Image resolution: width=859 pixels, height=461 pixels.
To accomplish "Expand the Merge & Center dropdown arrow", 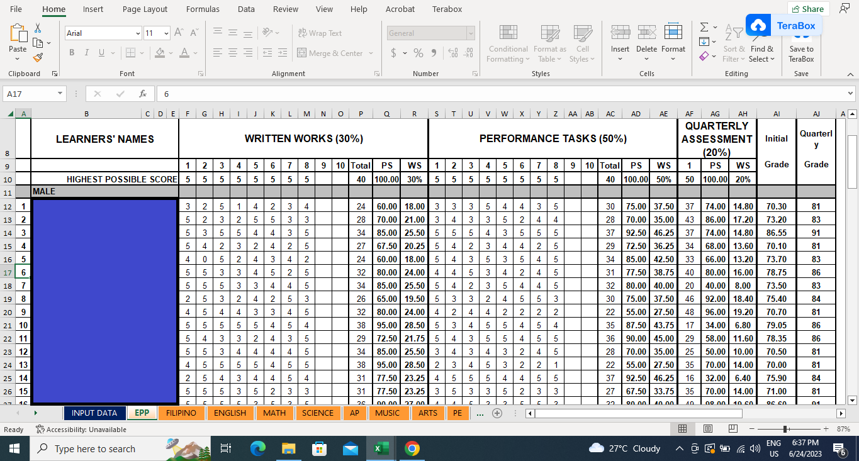I will 371,53.
